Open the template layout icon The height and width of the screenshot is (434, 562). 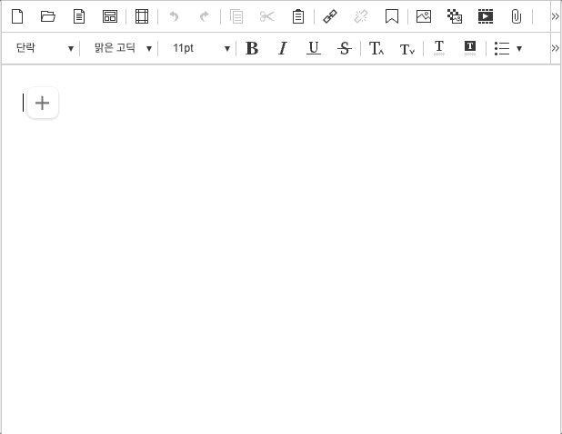coord(110,16)
